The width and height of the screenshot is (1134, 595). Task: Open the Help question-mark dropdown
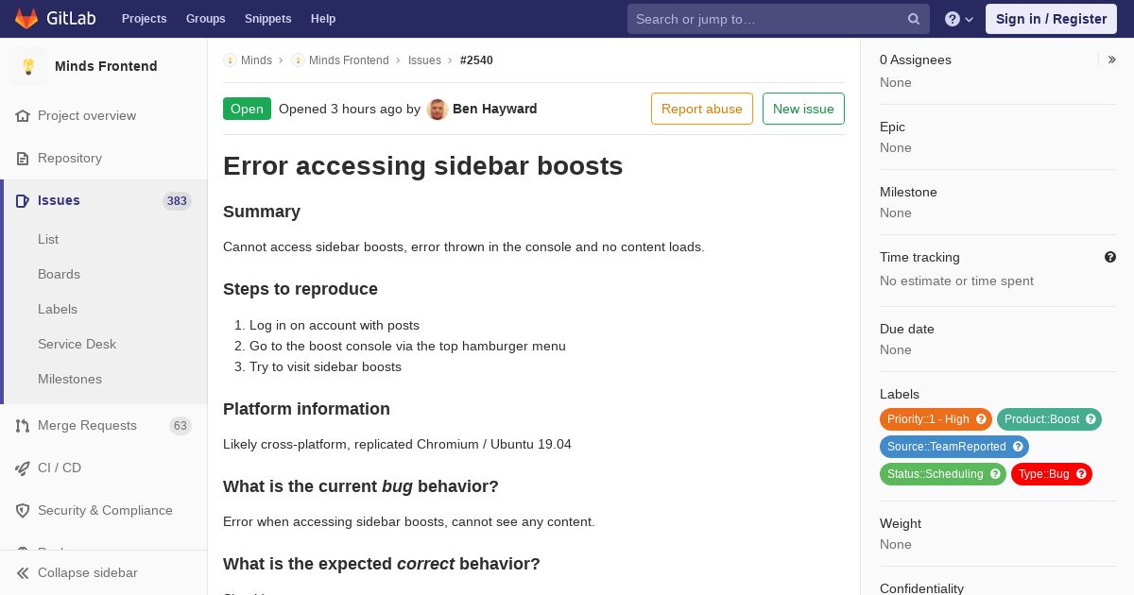pos(959,19)
